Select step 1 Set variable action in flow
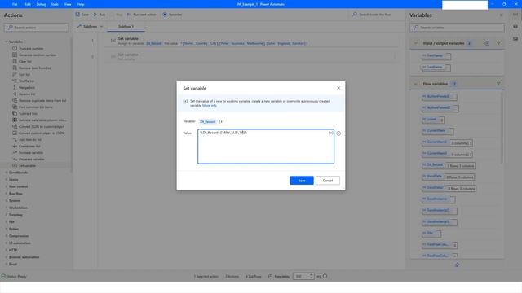Viewport: 522px width, 293px height. click(252, 41)
